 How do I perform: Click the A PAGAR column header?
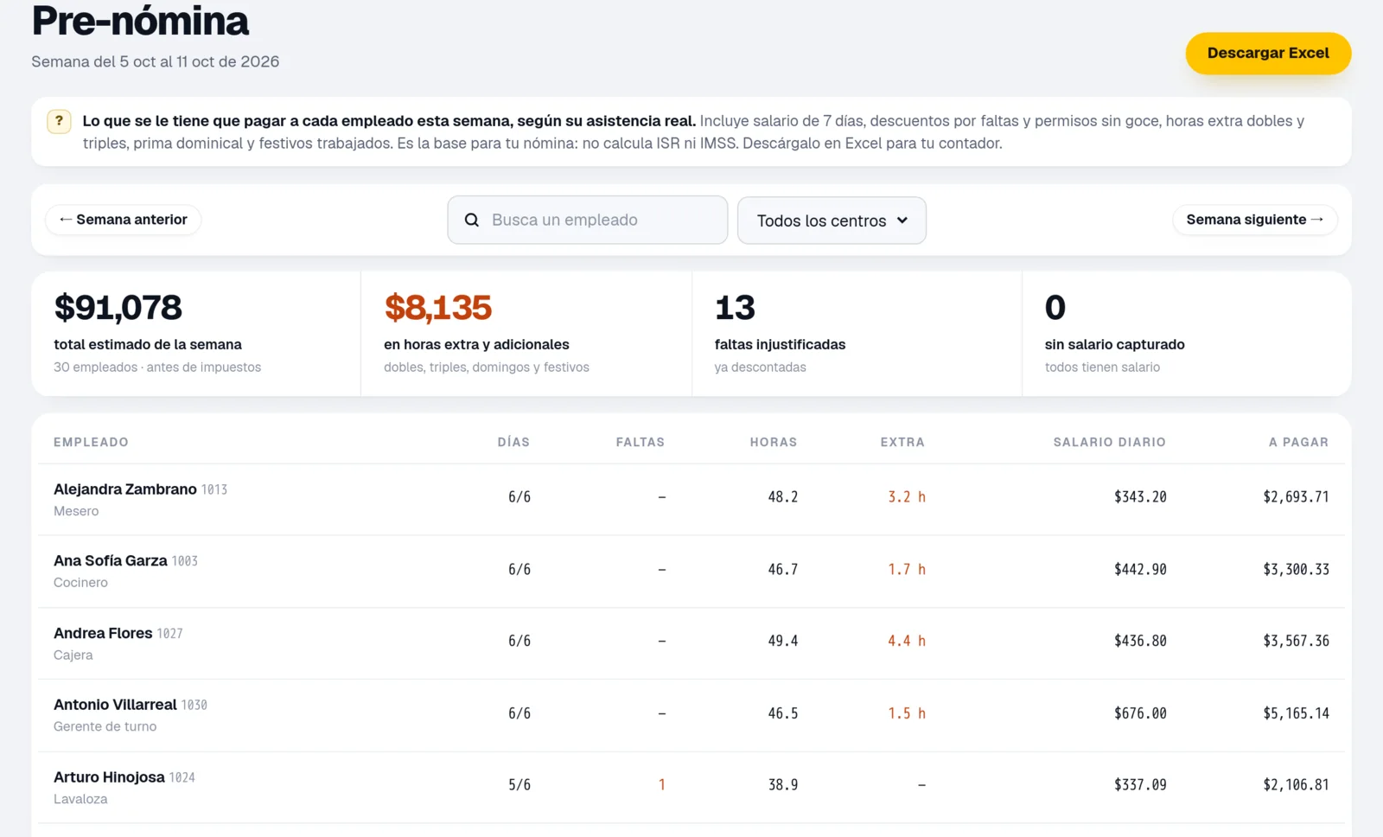[1298, 442]
